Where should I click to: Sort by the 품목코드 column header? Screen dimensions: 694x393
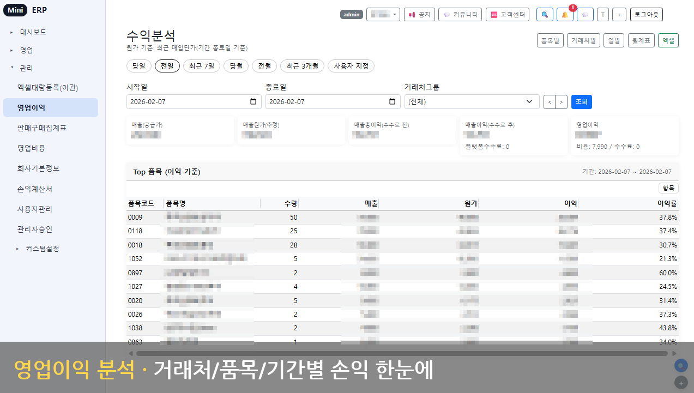144,203
